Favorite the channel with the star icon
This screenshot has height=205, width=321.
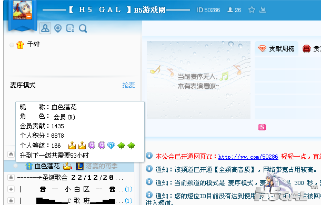[252, 10]
